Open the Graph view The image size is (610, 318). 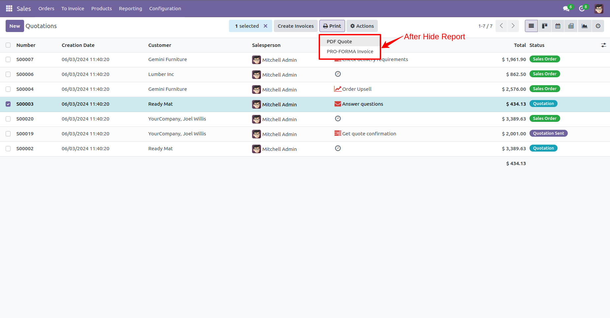[x=585, y=26]
